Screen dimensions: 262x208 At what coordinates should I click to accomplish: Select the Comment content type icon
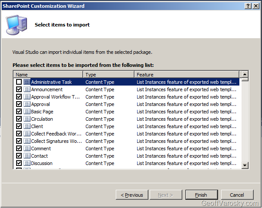click(27, 149)
